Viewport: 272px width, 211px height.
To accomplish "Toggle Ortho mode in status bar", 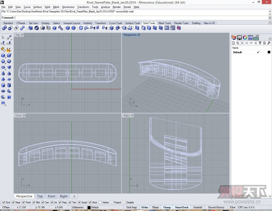I will point(145,207).
